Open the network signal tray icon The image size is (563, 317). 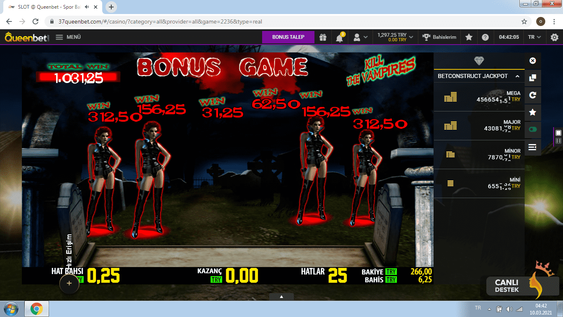pyautogui.click(x=519, y=309)
